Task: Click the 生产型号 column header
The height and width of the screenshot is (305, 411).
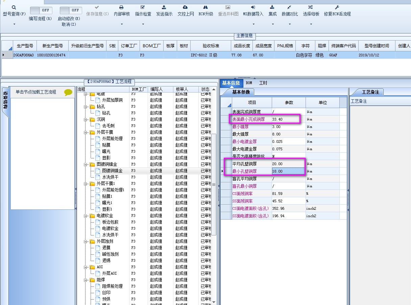Action: 25,46
